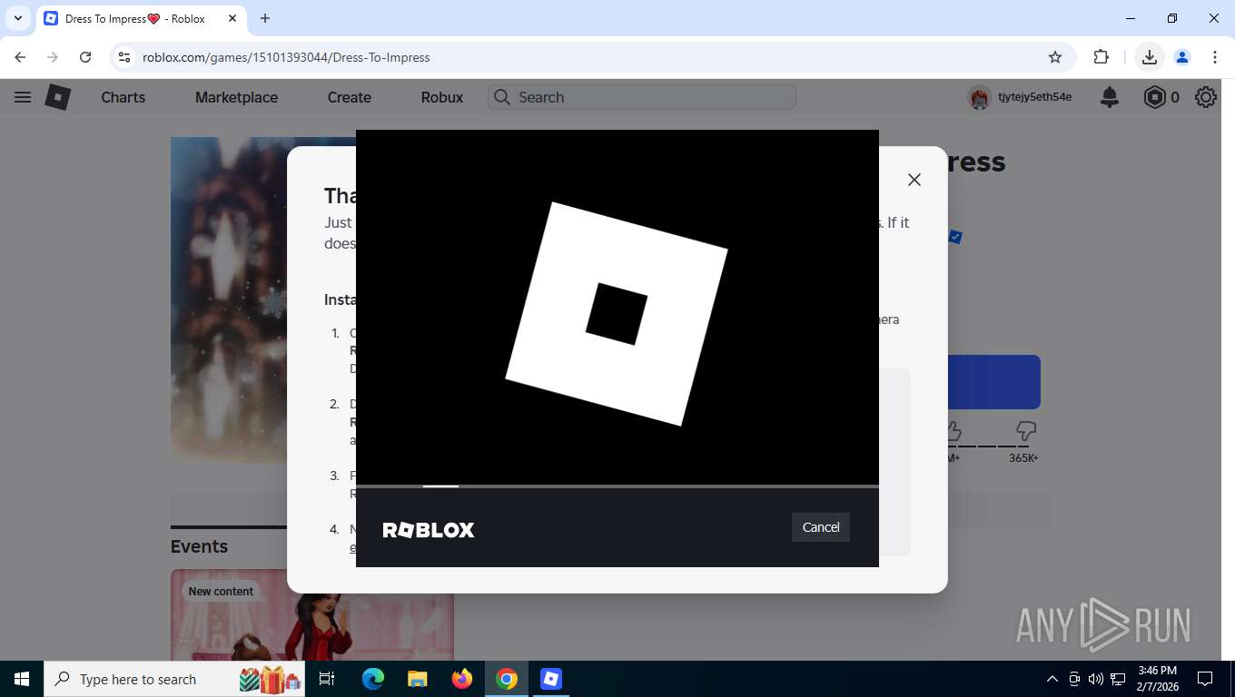Open Windows notification center
1235x697 pixels.
tap(1205, 679)
